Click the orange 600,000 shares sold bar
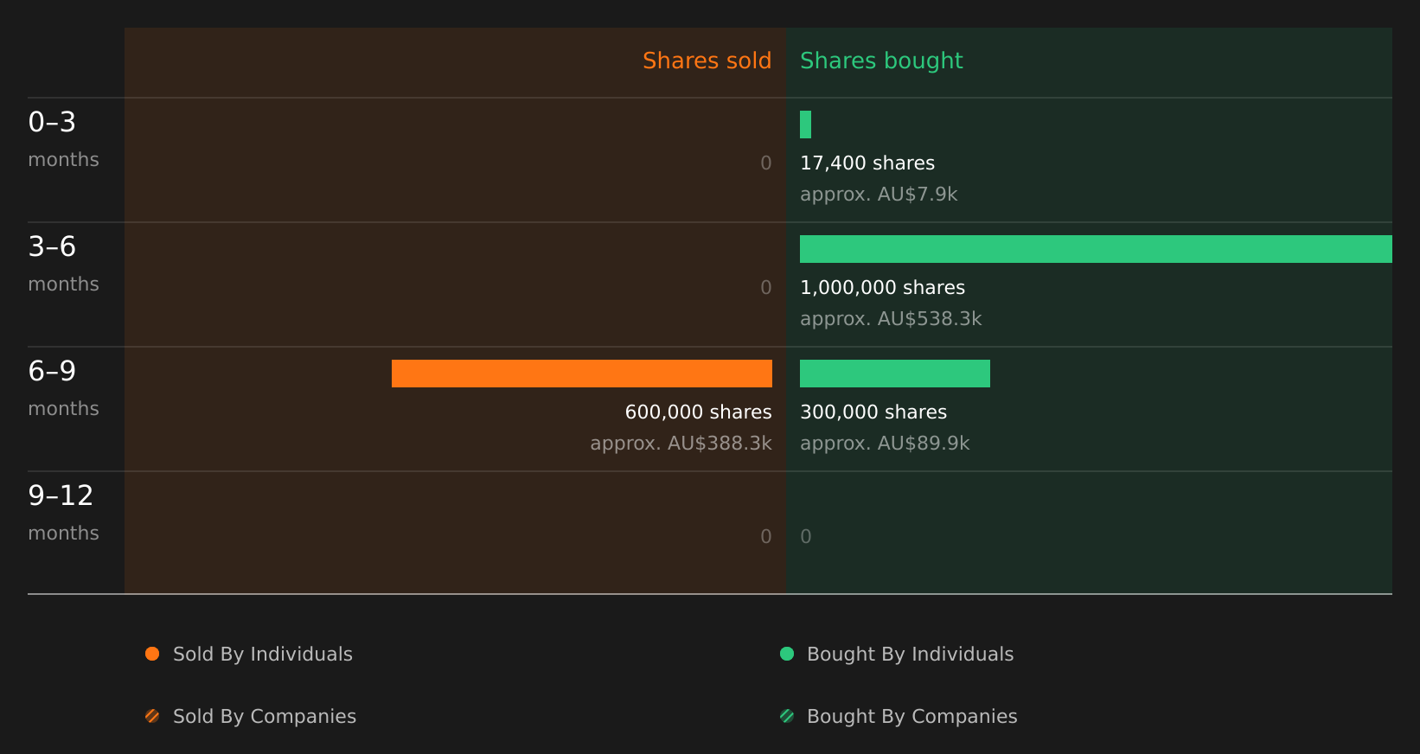Viewport: 1420px width, 754px height. 582,374
